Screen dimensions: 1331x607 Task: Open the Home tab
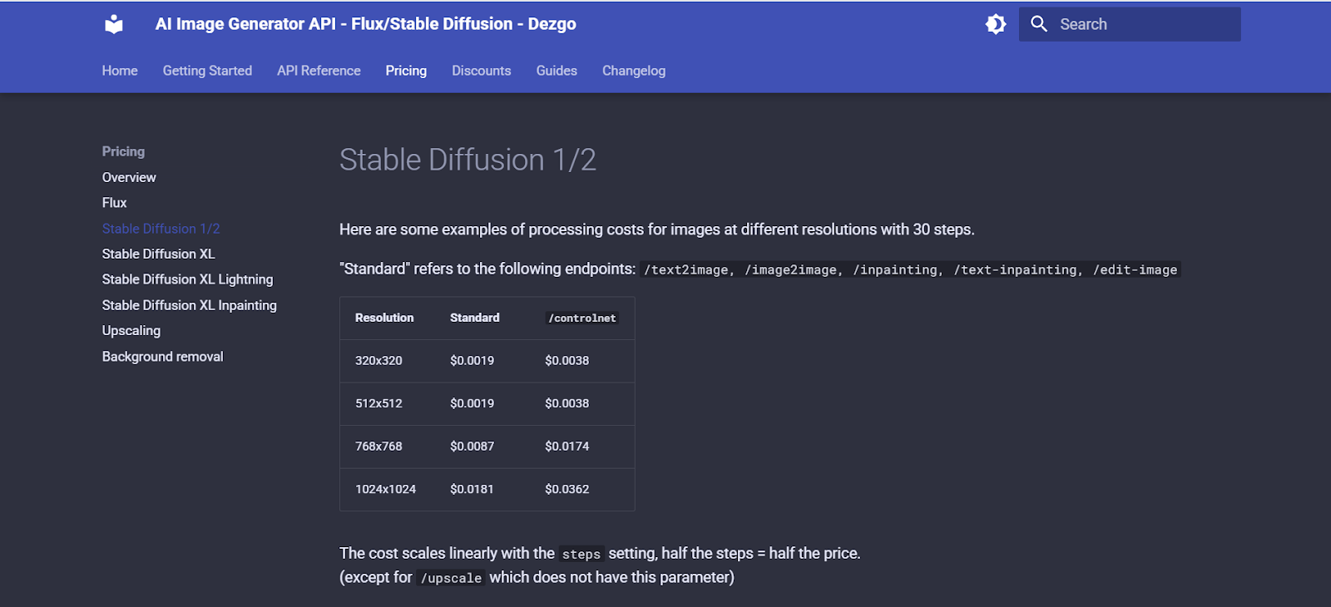120,71
